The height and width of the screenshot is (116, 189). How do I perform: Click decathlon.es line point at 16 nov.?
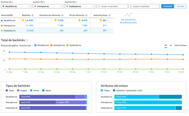pos(183,55)
